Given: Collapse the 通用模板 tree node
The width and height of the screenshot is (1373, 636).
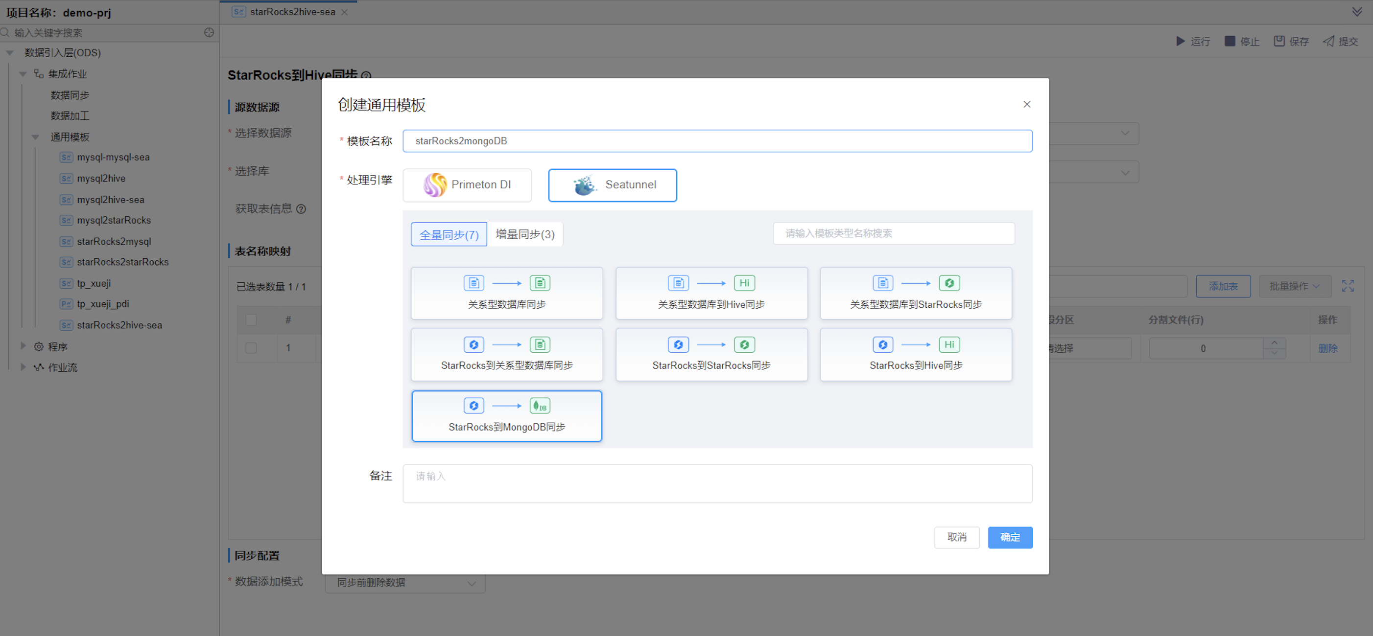Looking at the screenshot, I should pos(36,137).
